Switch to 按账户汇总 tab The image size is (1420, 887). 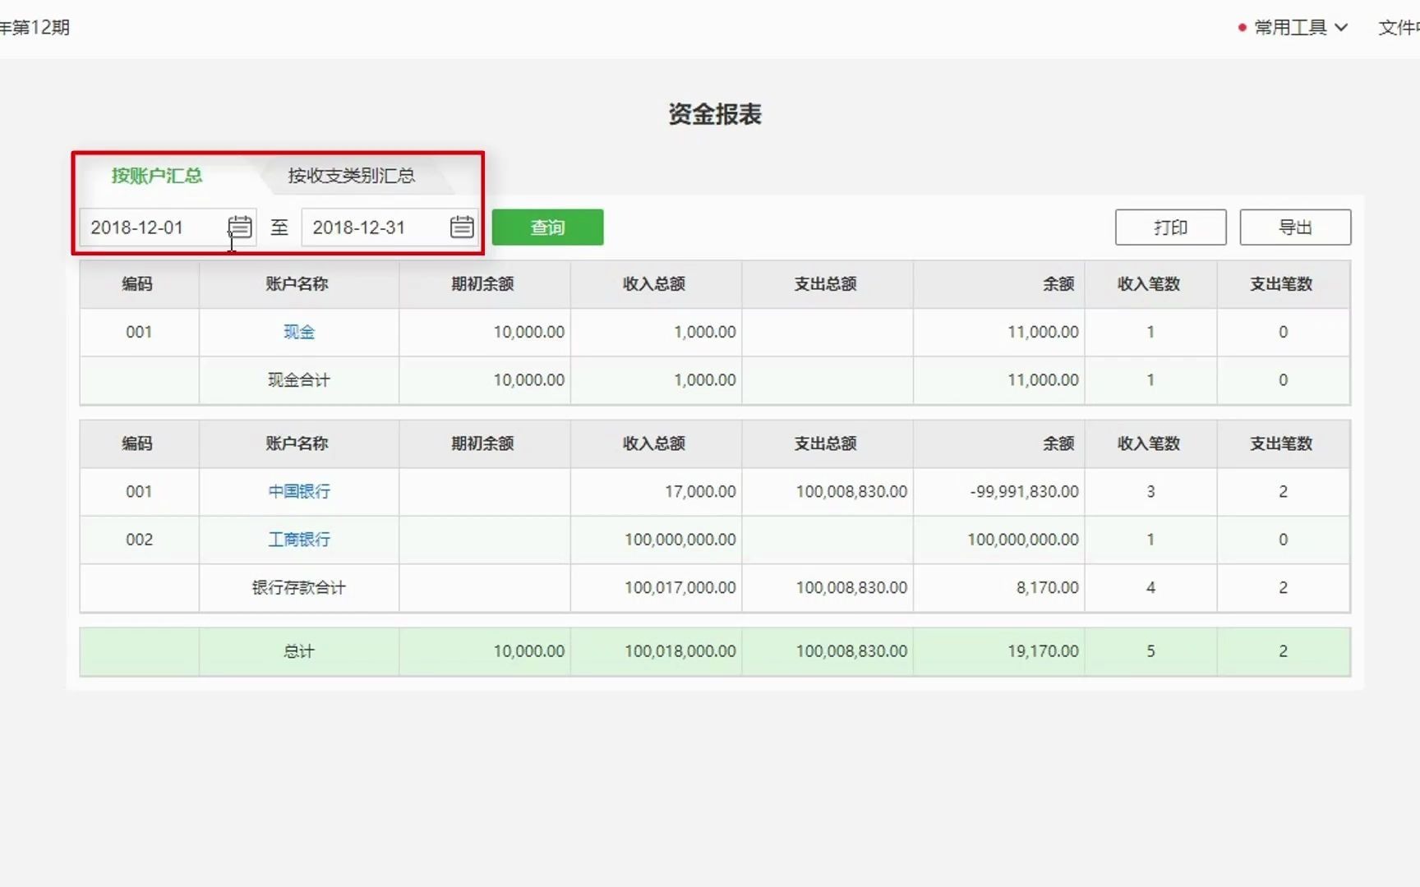point(157,176)
